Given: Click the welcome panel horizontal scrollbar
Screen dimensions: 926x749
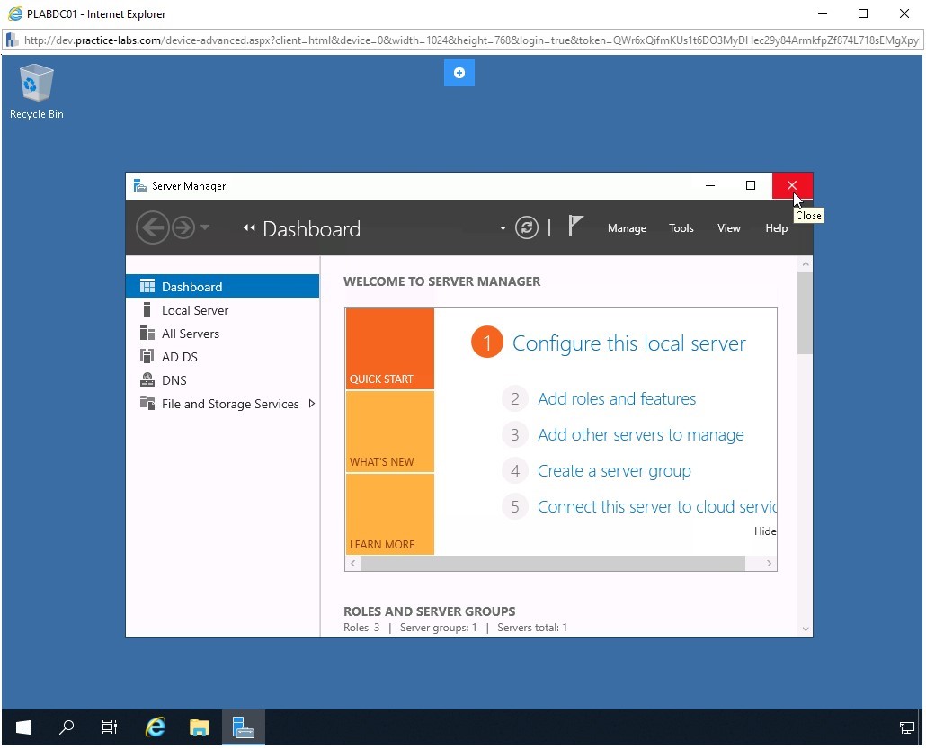Looking at the screenshot, I should pos(552,563).
